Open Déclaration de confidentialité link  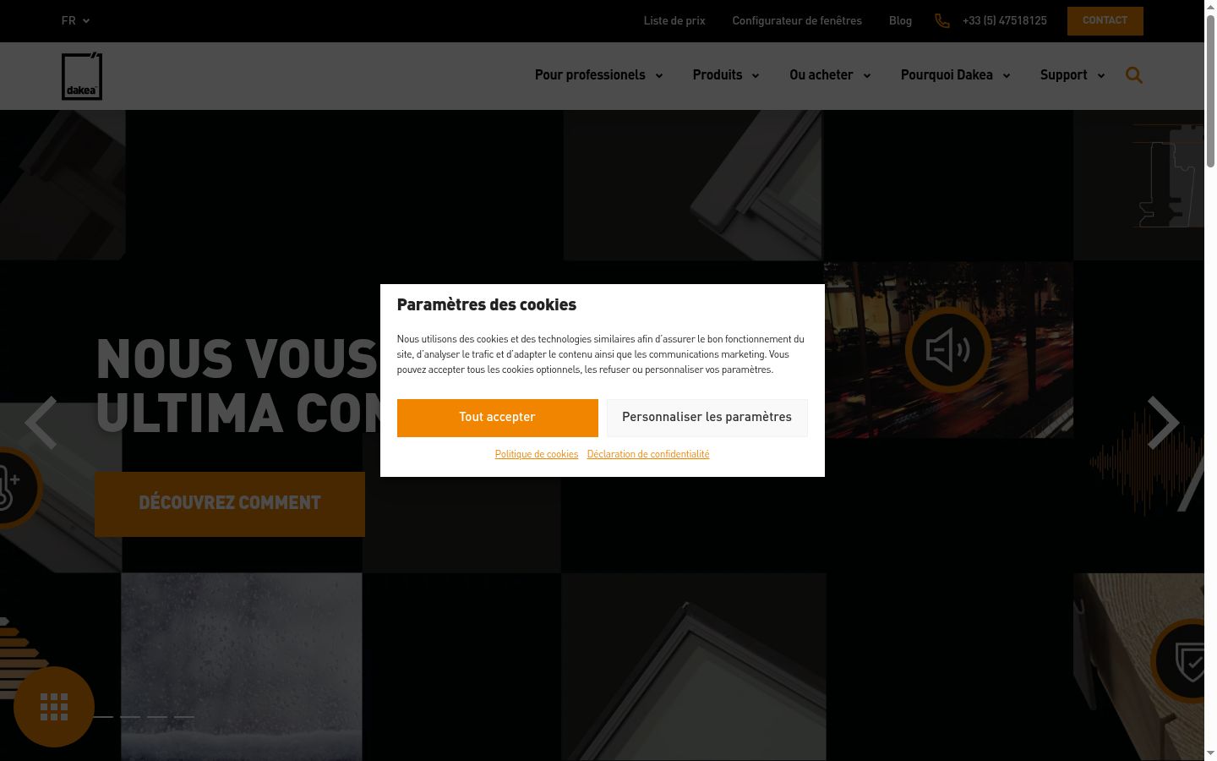click(648, 455)
